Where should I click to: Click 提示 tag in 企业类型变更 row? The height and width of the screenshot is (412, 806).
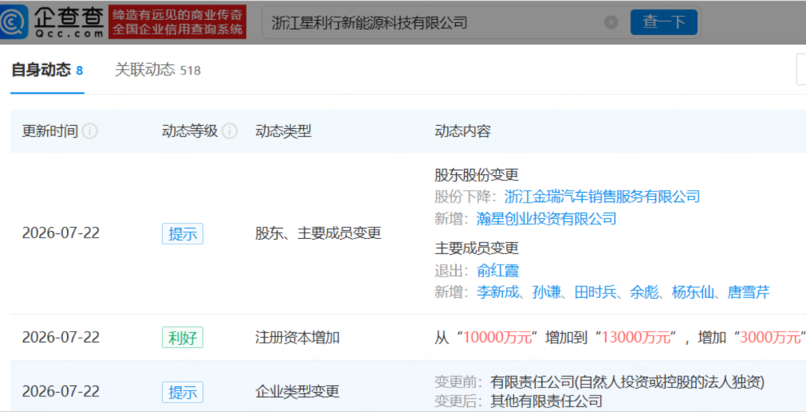point(183,392)
